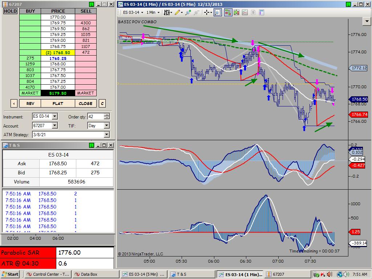
Task: Decrease order quantity with down stepper
Action: (107, 118)
